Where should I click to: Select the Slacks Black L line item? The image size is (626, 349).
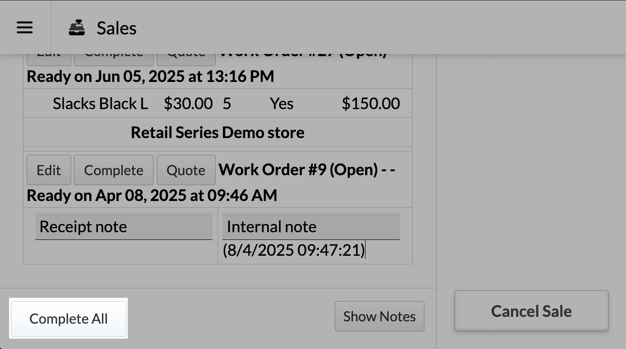pos(100,104)
